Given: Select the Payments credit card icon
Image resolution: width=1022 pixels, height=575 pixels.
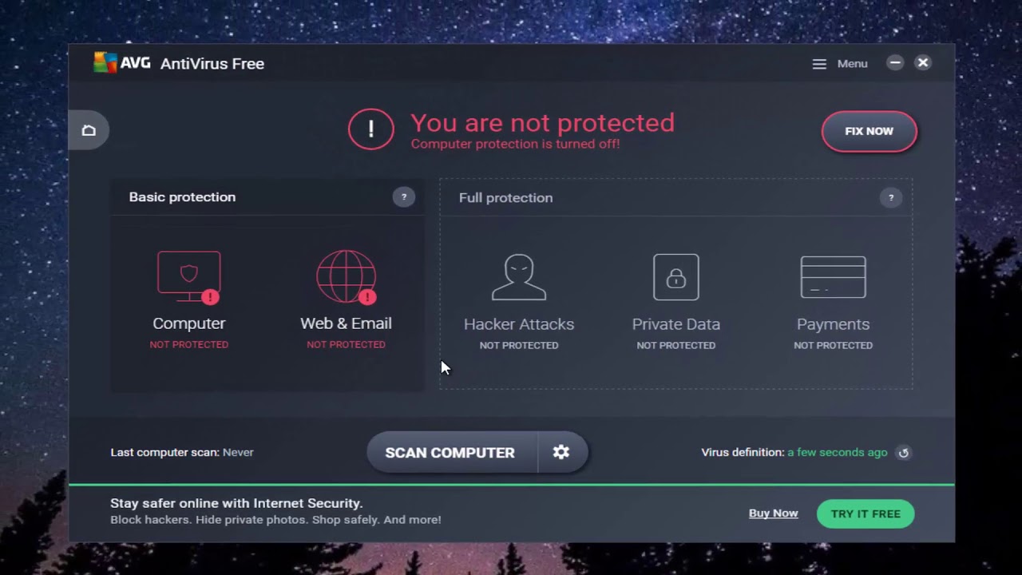Looking at the screenshot, I should tap(833, 277).
